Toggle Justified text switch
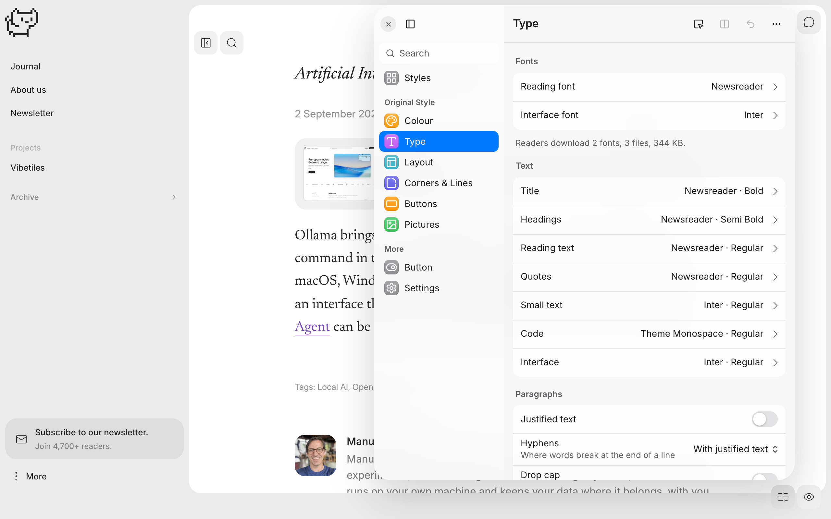831x519 pixels. [x=764, y=419]
